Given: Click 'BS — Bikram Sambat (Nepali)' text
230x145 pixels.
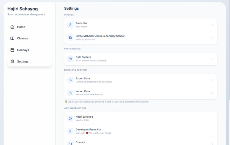Looking at the screenshot, I should coord(91,61).
